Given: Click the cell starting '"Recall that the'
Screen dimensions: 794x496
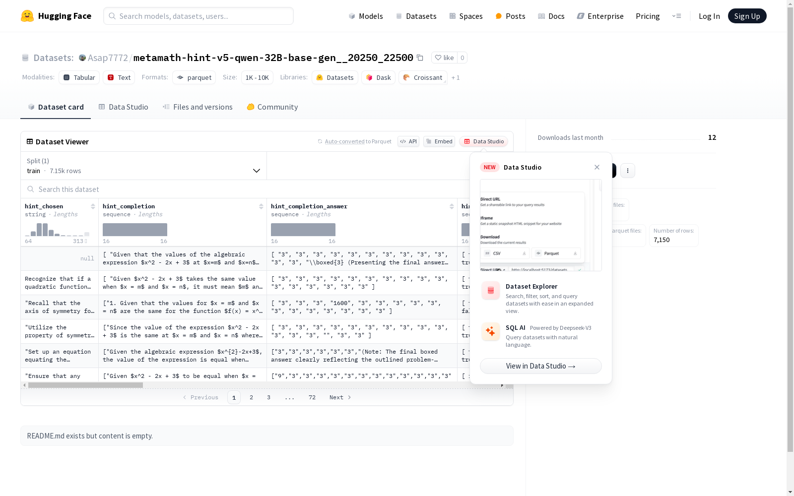Looking at the screenshot, I should (59, 307).
